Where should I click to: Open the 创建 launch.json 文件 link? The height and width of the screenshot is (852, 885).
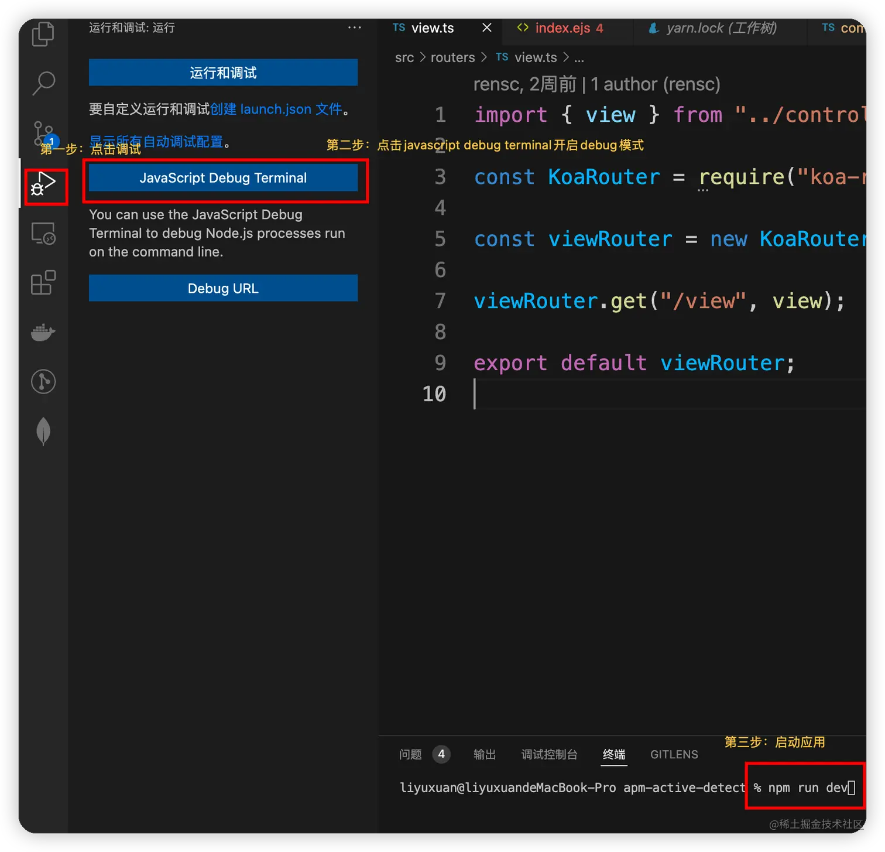276,109
